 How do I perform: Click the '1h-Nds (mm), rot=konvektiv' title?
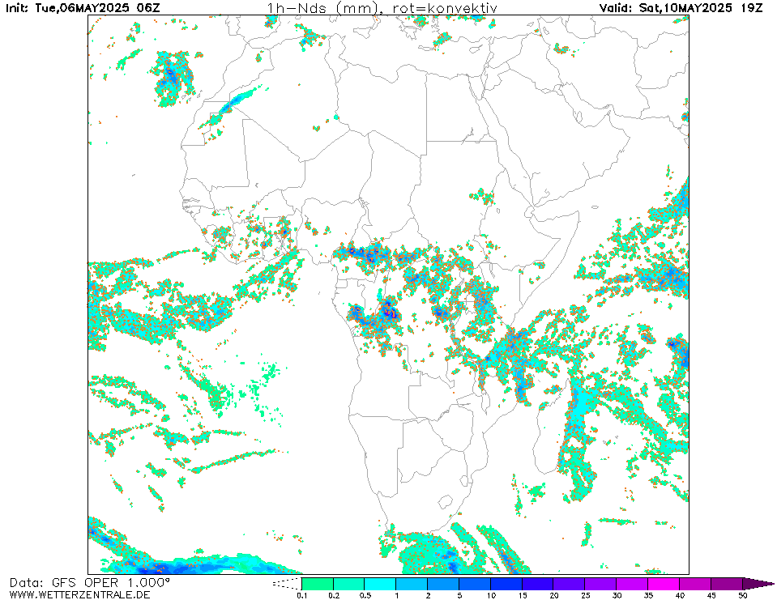pyautogui.click(x=382, y=8)
